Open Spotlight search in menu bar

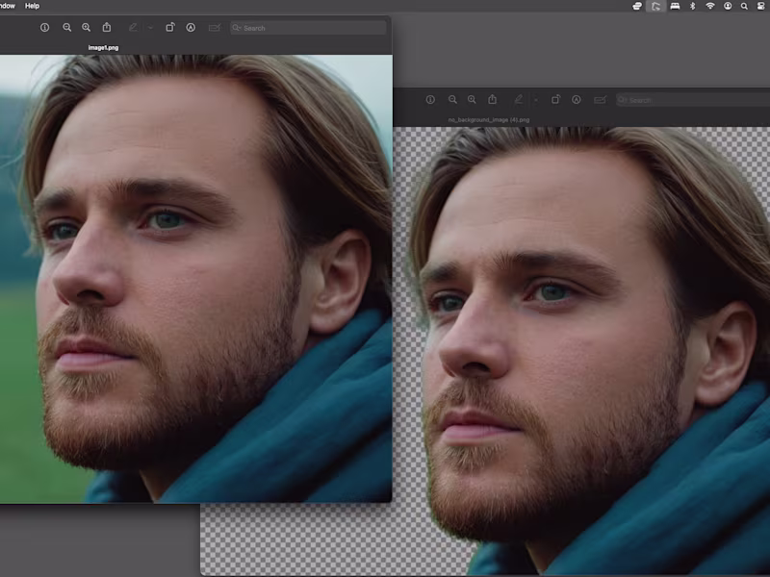coord(744,6)
